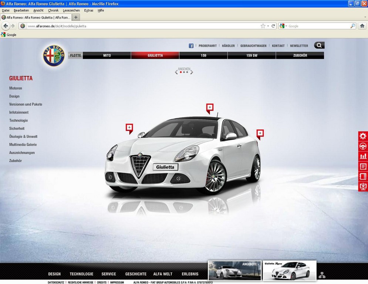Switch to the MITO model tab

[x=107, y=55]
